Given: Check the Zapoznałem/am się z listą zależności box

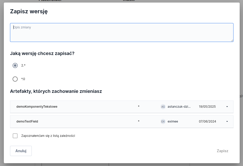Looking at the screenshot, I should (15, 136).
